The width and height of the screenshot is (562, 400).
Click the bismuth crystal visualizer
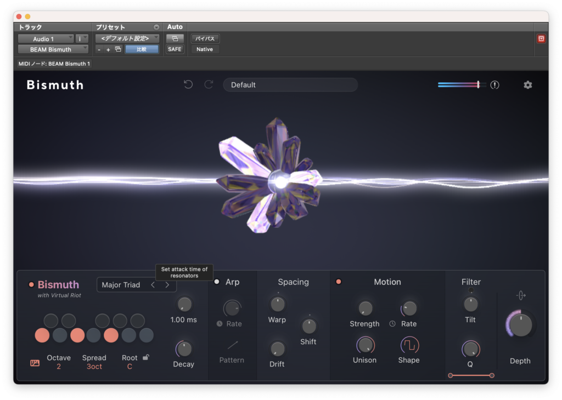271,176
